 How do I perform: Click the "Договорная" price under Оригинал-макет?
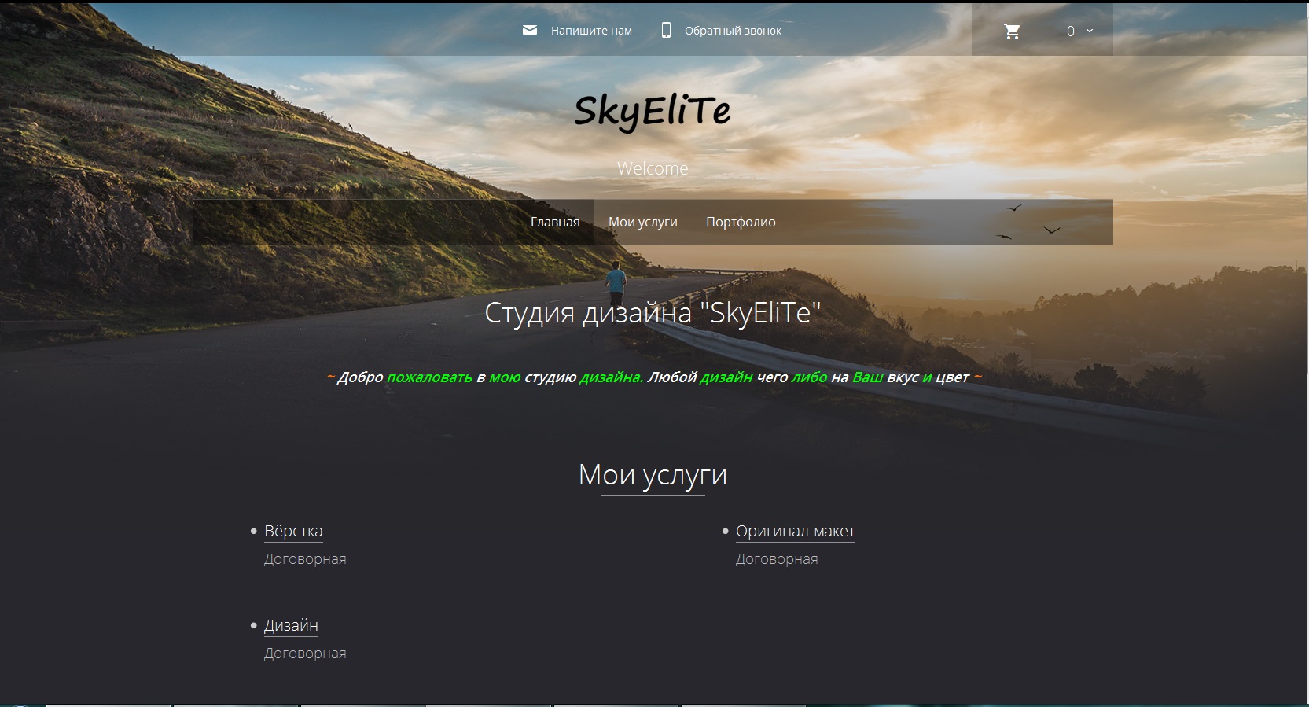point(777,559)
